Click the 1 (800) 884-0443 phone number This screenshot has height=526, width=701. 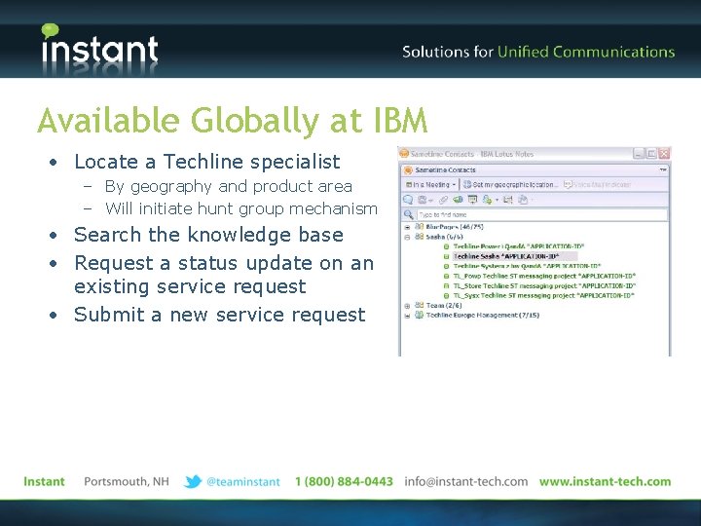point(344,482)
